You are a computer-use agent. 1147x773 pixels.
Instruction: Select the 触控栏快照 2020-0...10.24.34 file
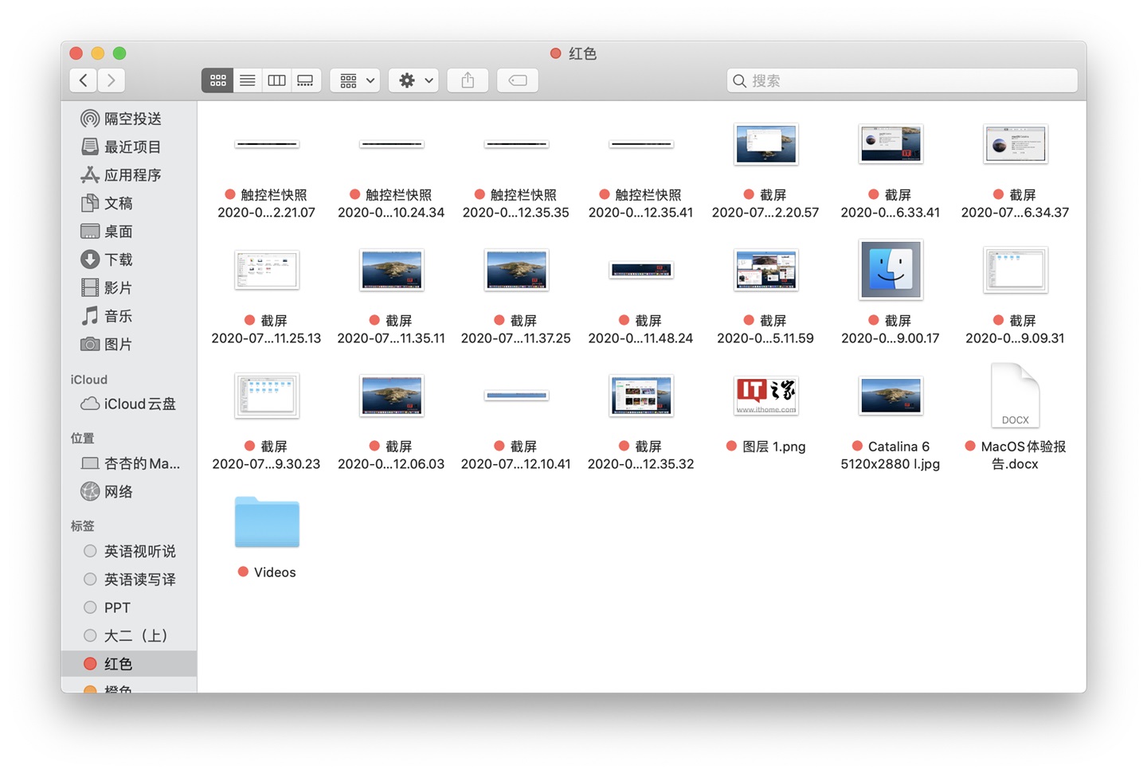pos(391,144)
